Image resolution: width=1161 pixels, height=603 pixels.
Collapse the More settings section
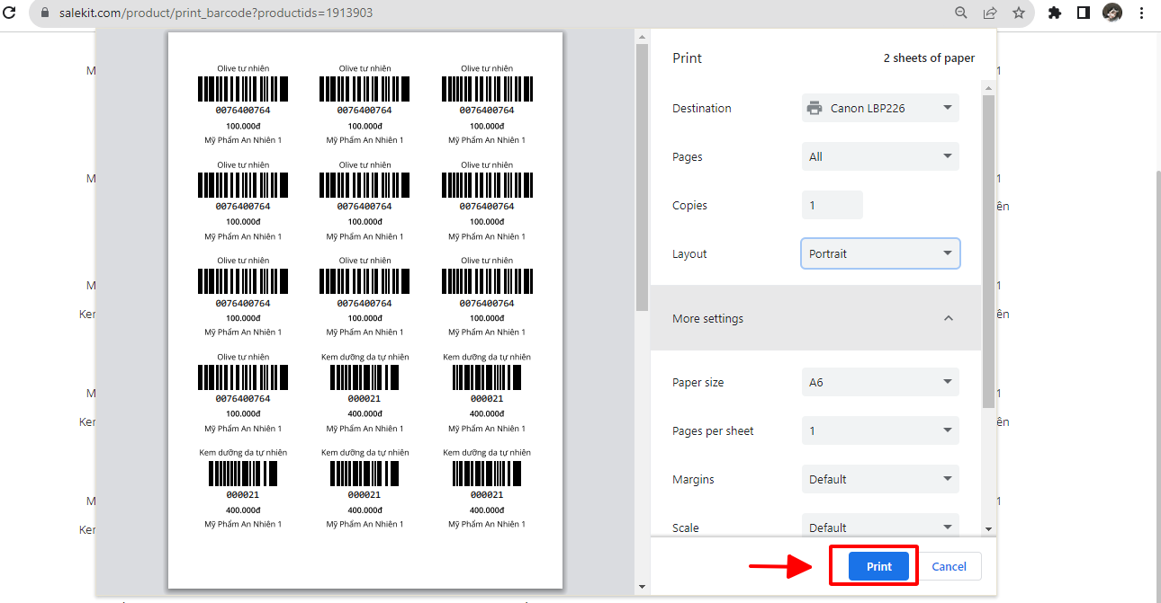coord(948,318)
